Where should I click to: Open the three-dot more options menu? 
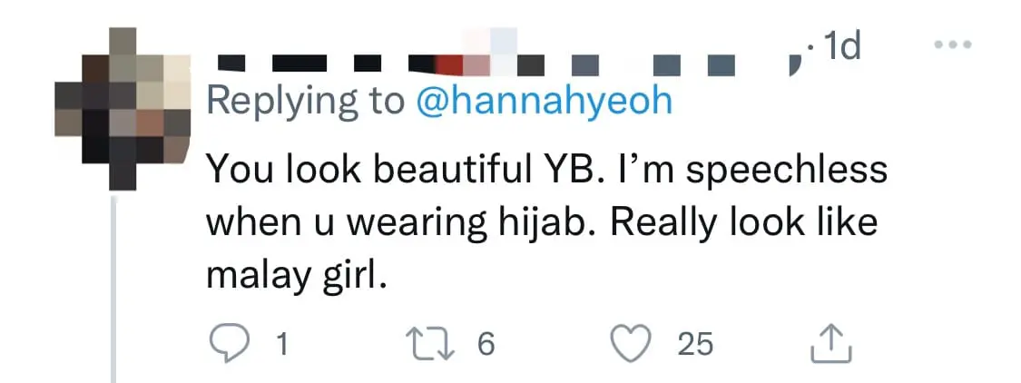click(954, 45)
